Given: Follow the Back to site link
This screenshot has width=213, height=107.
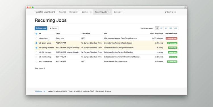Looking at the screenshot, I should [x=171, y=12].
